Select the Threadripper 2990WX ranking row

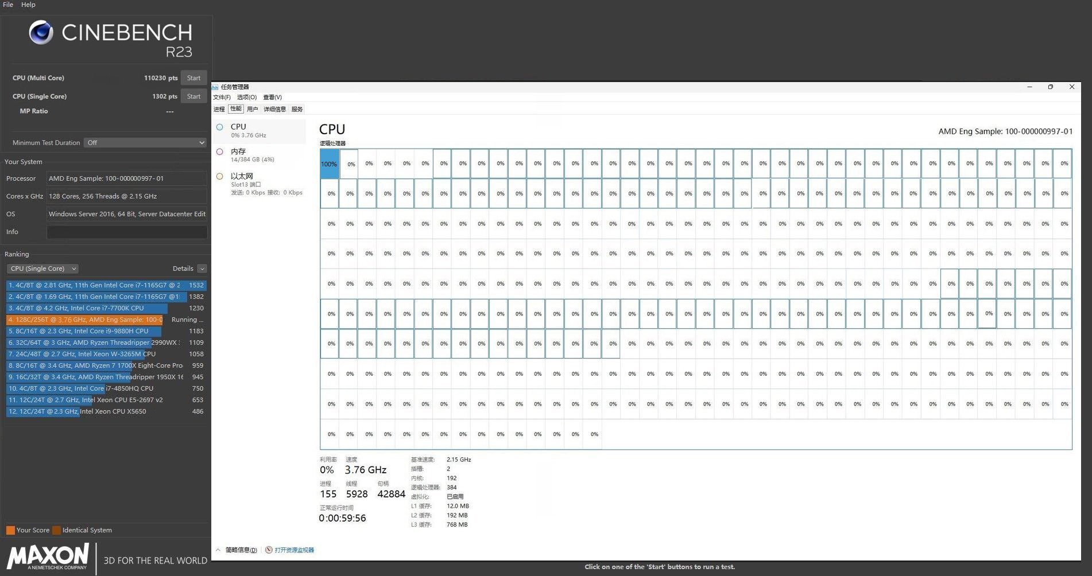coord(106,343)
